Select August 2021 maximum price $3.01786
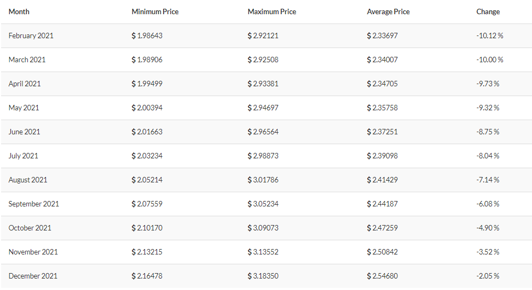Screen dimensions: 532x290 click(x=263, y=180)
